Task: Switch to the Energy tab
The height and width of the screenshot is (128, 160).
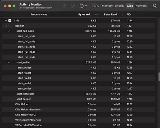Action: click(x=120, y=6)
